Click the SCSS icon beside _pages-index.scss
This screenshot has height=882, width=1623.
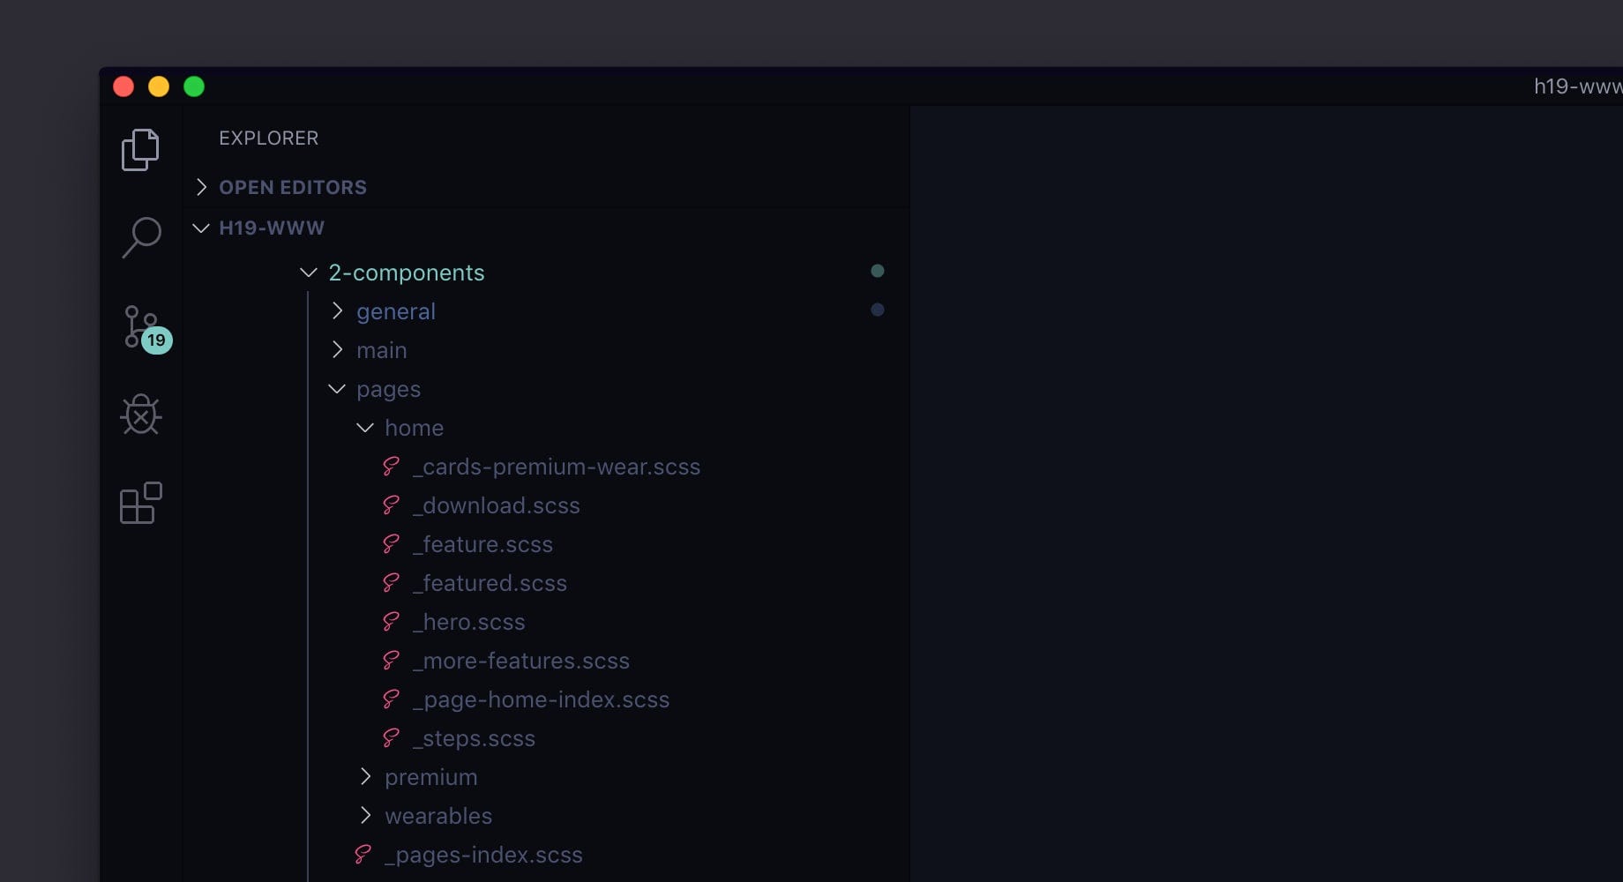click(362, 854)
